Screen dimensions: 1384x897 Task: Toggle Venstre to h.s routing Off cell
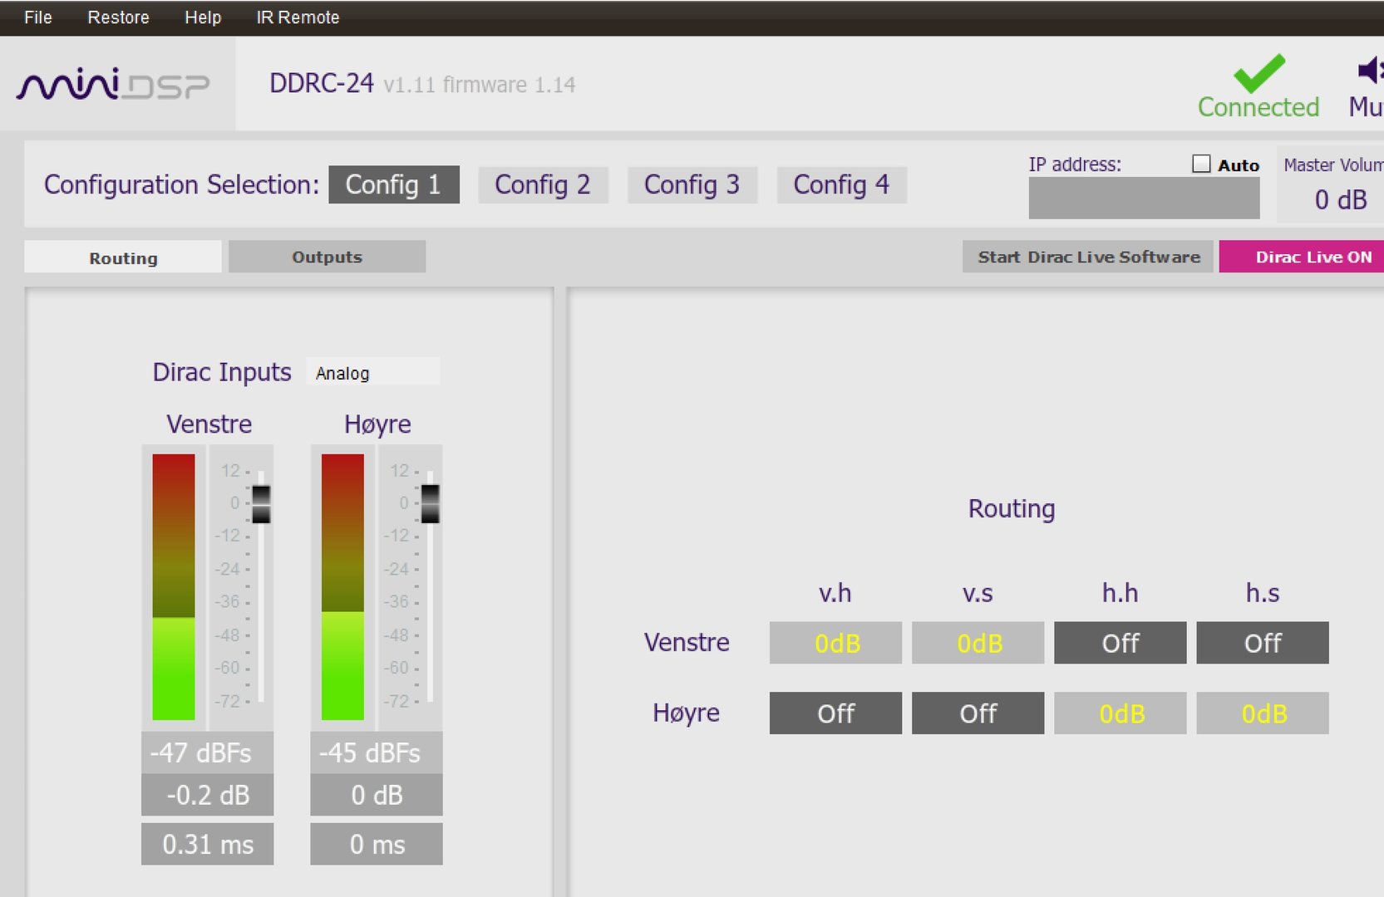1263,643
